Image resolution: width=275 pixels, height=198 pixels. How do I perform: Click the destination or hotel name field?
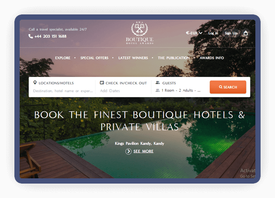63,91
